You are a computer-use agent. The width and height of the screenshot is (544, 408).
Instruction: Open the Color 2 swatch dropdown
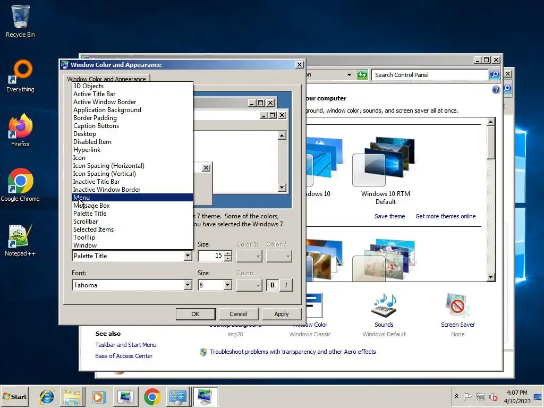(279, 256)
